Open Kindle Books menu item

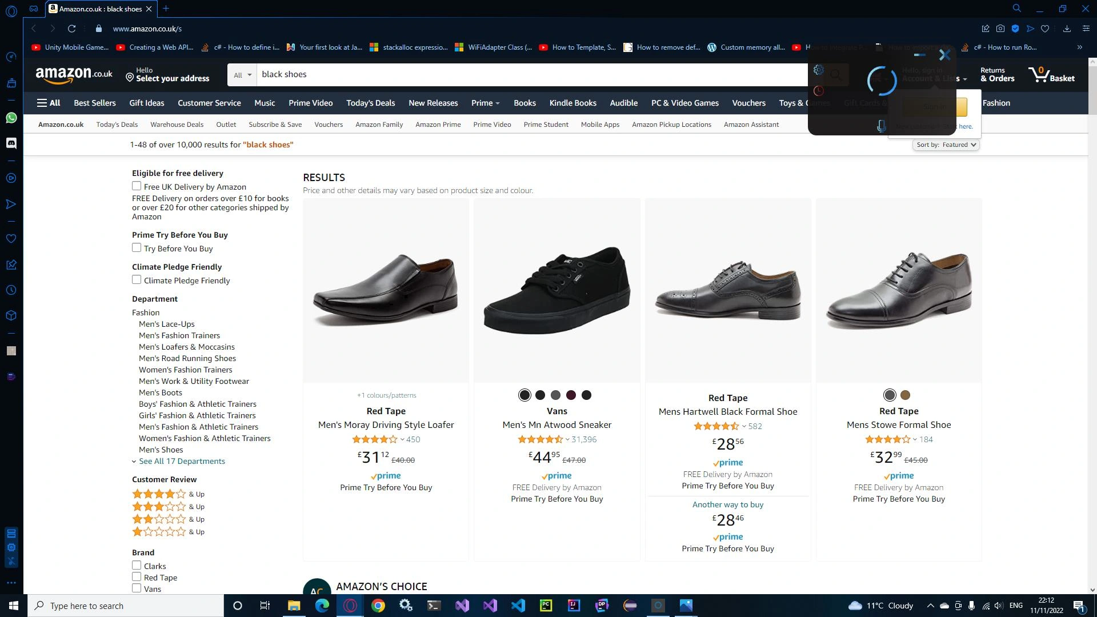click(x=572, y=103)
